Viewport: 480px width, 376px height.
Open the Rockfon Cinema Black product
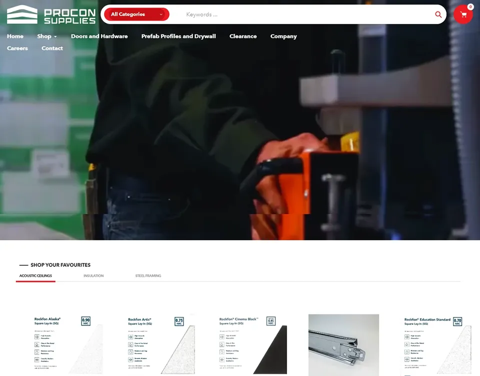coord(252,345)
